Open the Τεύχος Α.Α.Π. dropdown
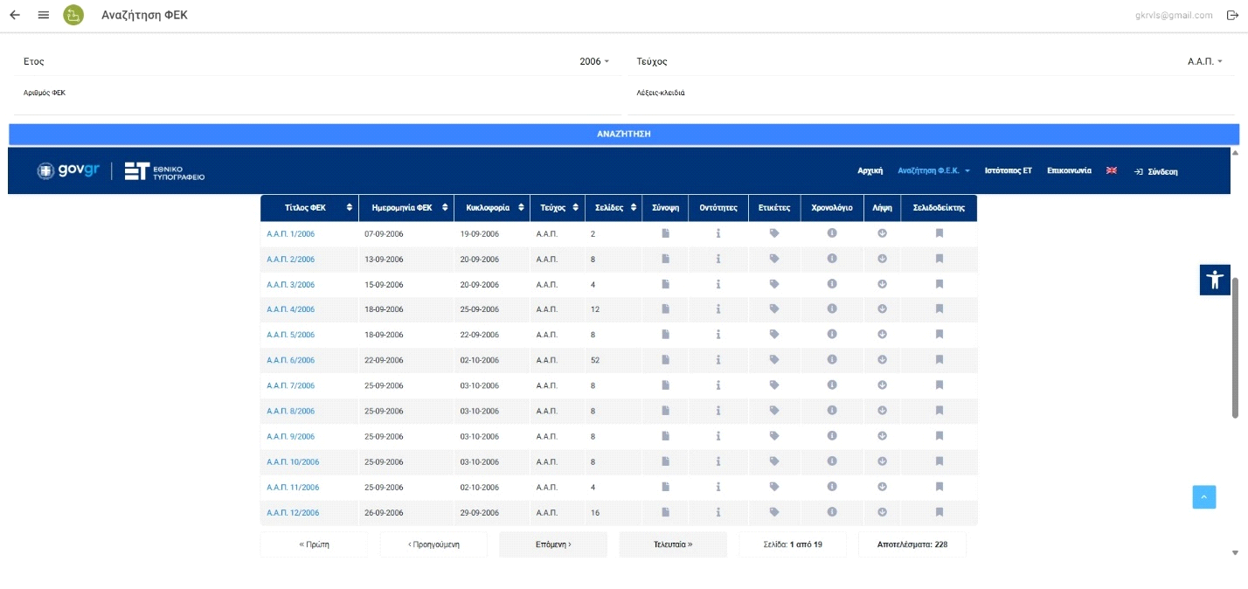 pyautogui.click(x=1204, y=62)
